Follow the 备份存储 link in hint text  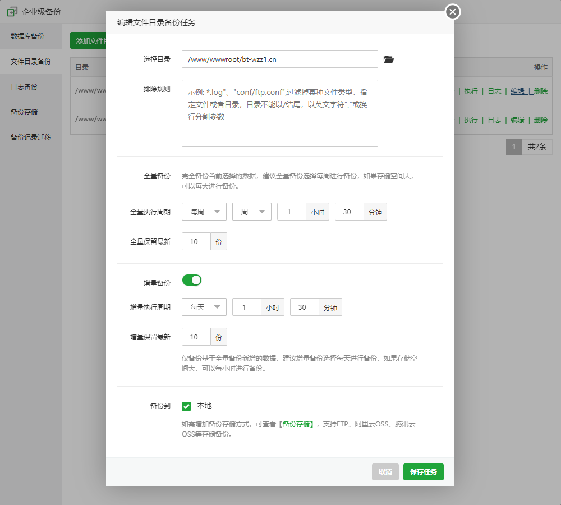click(x=297, y=424)
